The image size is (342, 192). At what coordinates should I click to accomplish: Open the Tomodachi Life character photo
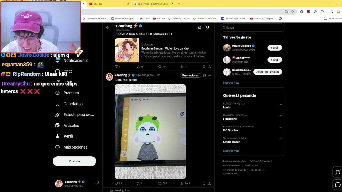click(x=150, y=131)
